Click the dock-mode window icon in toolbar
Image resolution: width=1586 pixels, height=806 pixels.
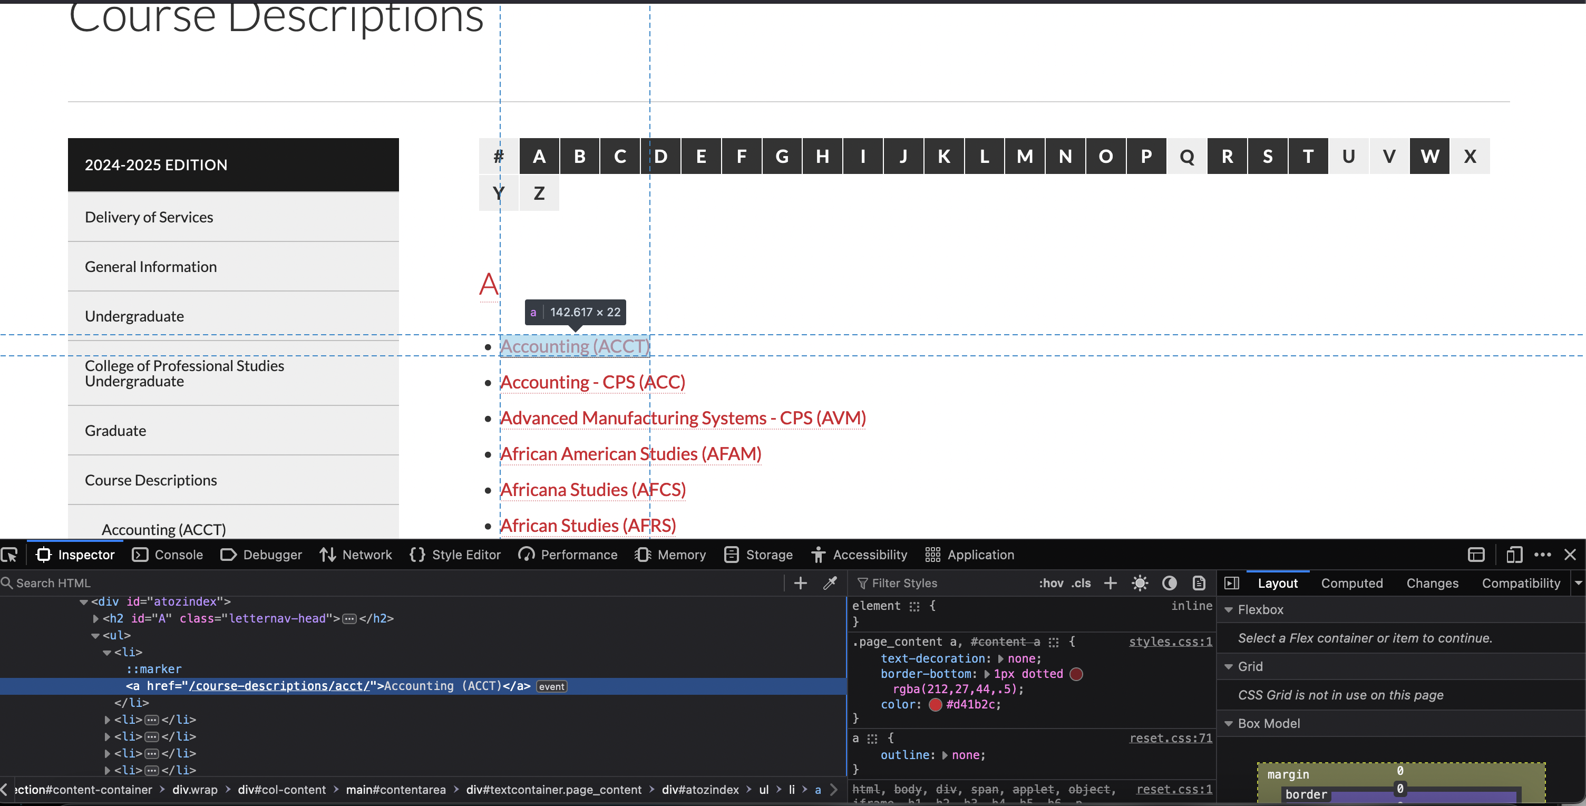point(1476,555)
